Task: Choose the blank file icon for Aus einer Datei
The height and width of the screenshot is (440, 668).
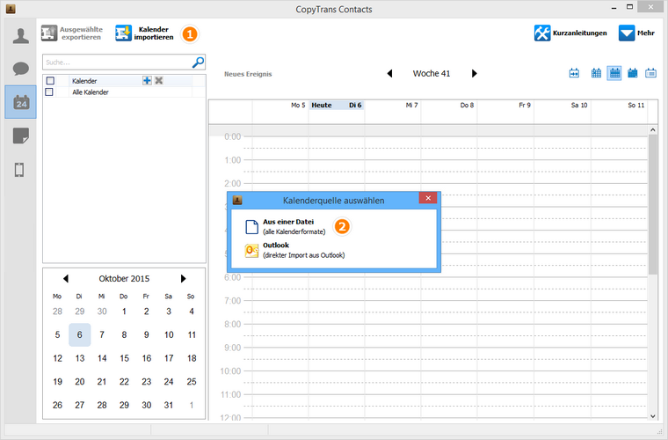Action: pyautogui.click(x=251, y=227)
